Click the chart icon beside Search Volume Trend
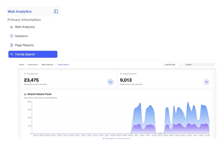The width and height of the screenshot is (219, 155). tap(25, 94)
